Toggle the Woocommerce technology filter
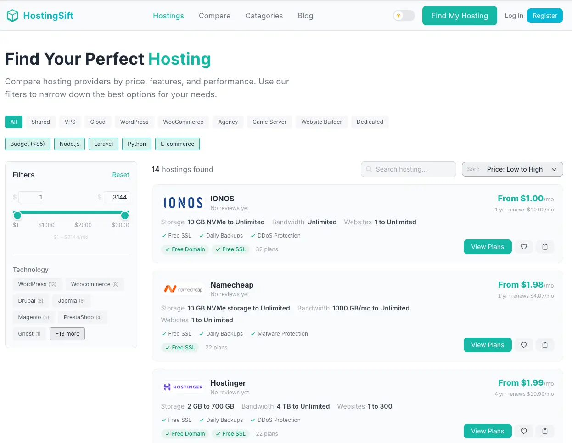Screen dimensions: 572x443 (x=95, y=284)
